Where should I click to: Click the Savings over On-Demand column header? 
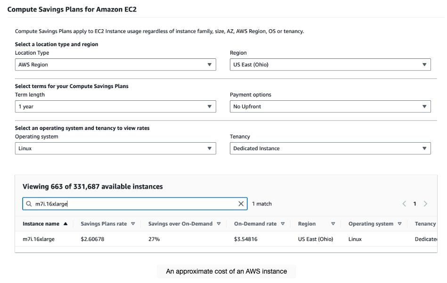pos(180,224)
